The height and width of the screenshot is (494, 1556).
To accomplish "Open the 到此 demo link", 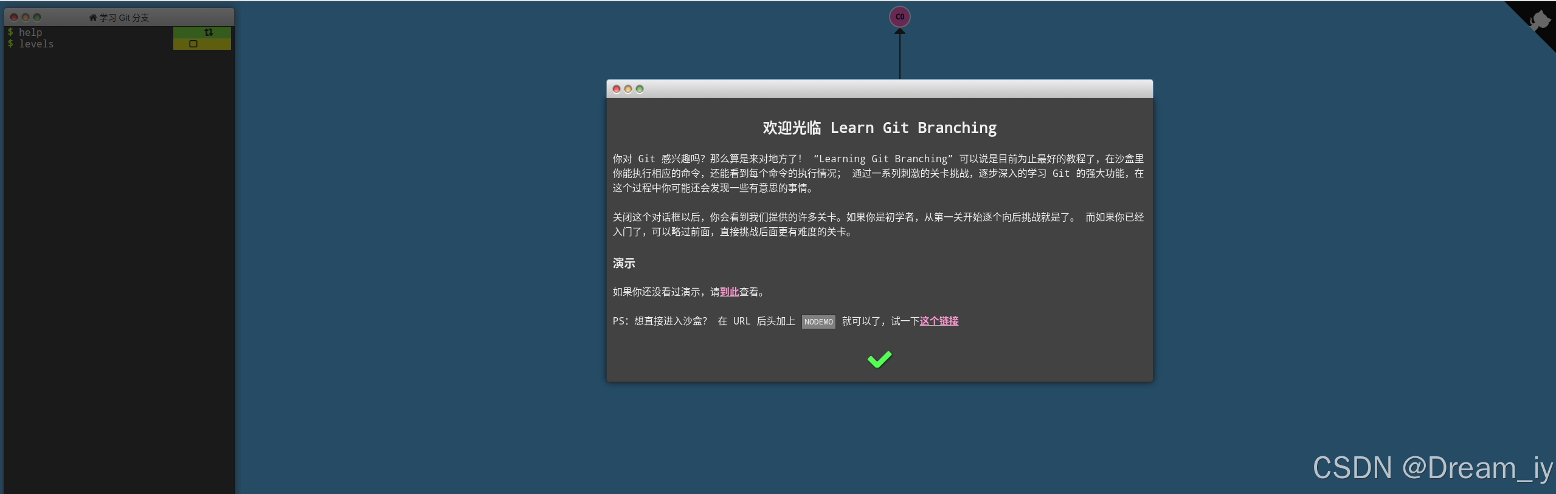I will pyautogui.click(x=729, y=292).
